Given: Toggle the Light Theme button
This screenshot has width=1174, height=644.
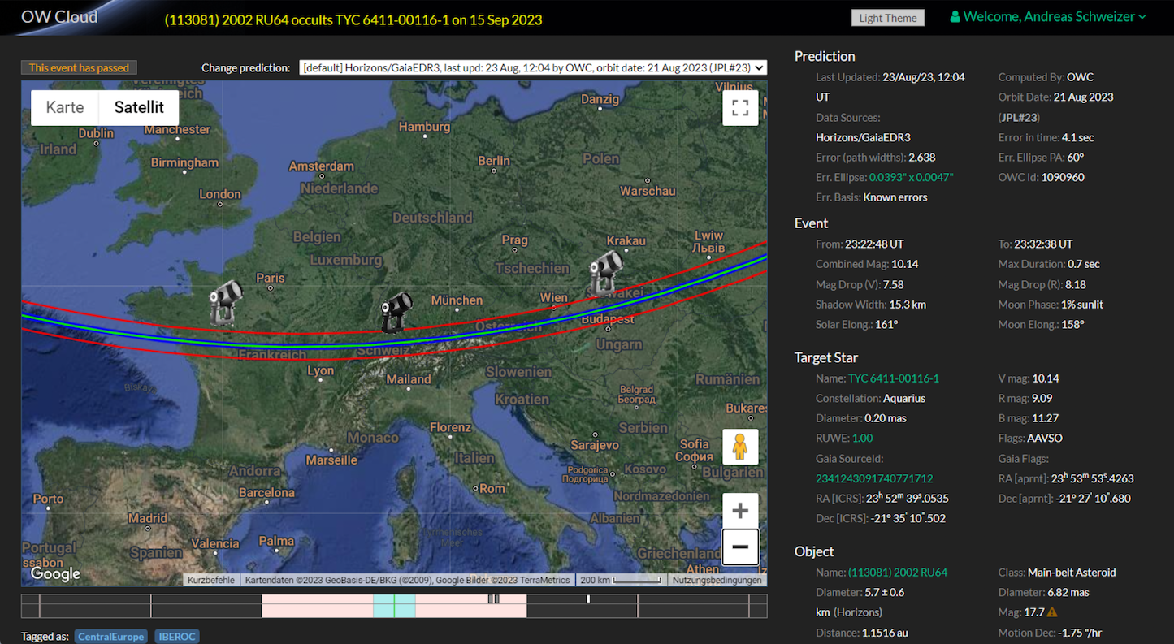Looking at the screenshot, I should pos(887,18).
